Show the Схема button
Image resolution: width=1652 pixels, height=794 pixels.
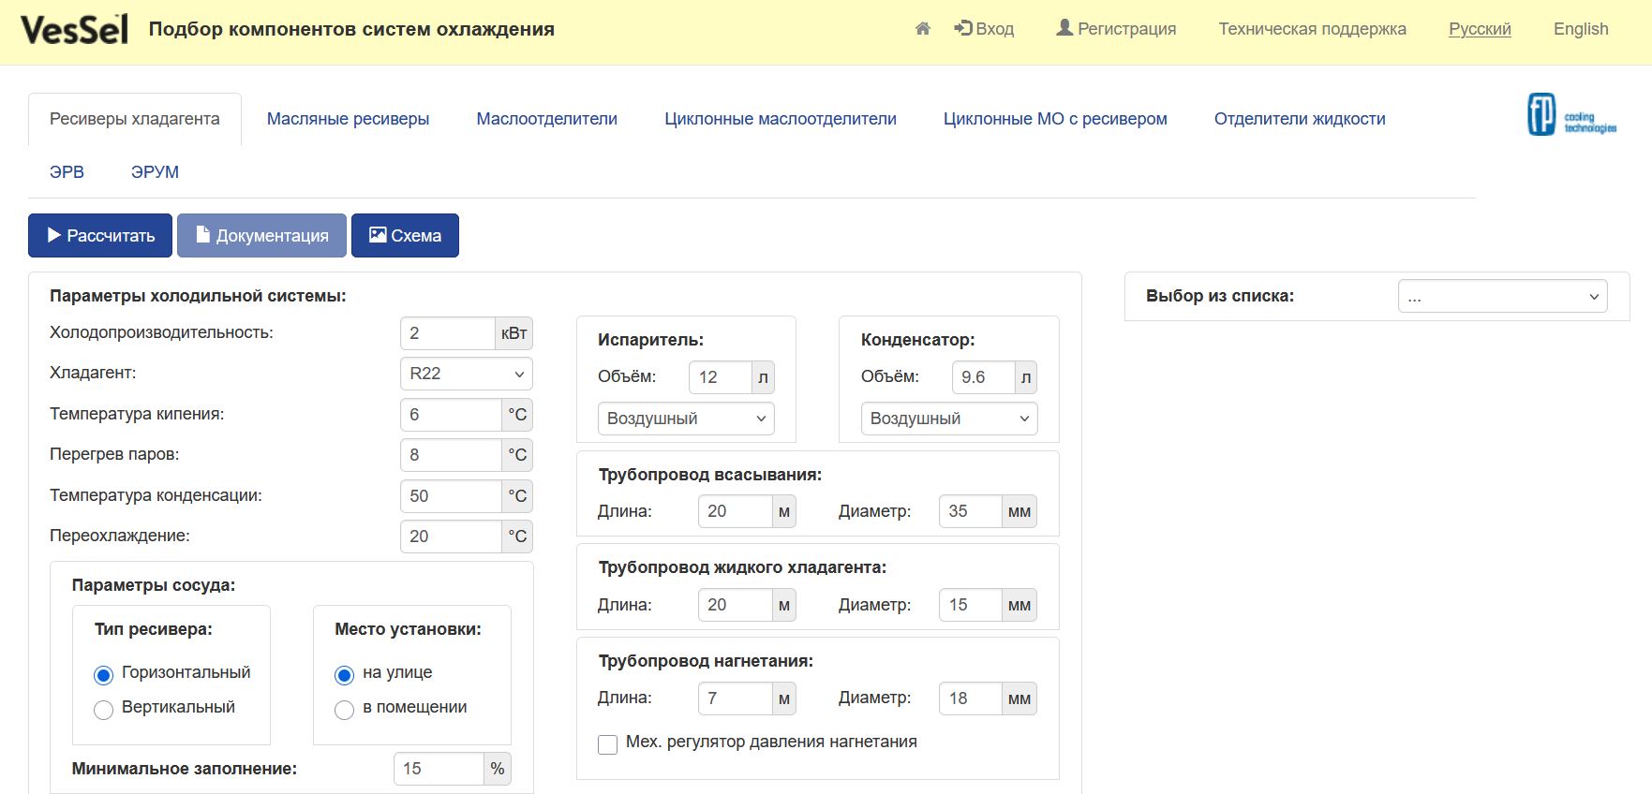[x=405, y=236]
